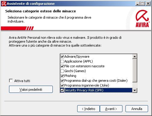Click the list scroll down arrow
The width and height of the screenshot is (152, 116).
(135, 90)
